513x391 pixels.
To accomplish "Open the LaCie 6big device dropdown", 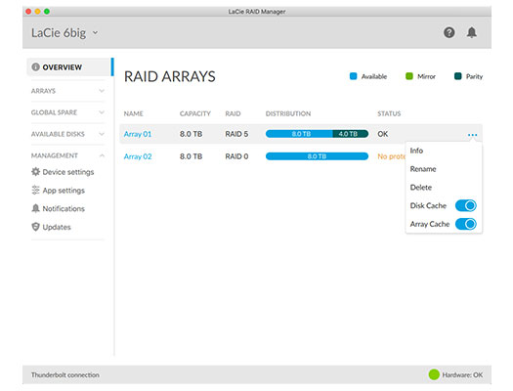I will [64, 32].
